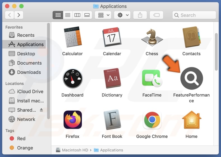Screen dimensions: 221x157
Task: Switch to column view
Action: (77, 15)
